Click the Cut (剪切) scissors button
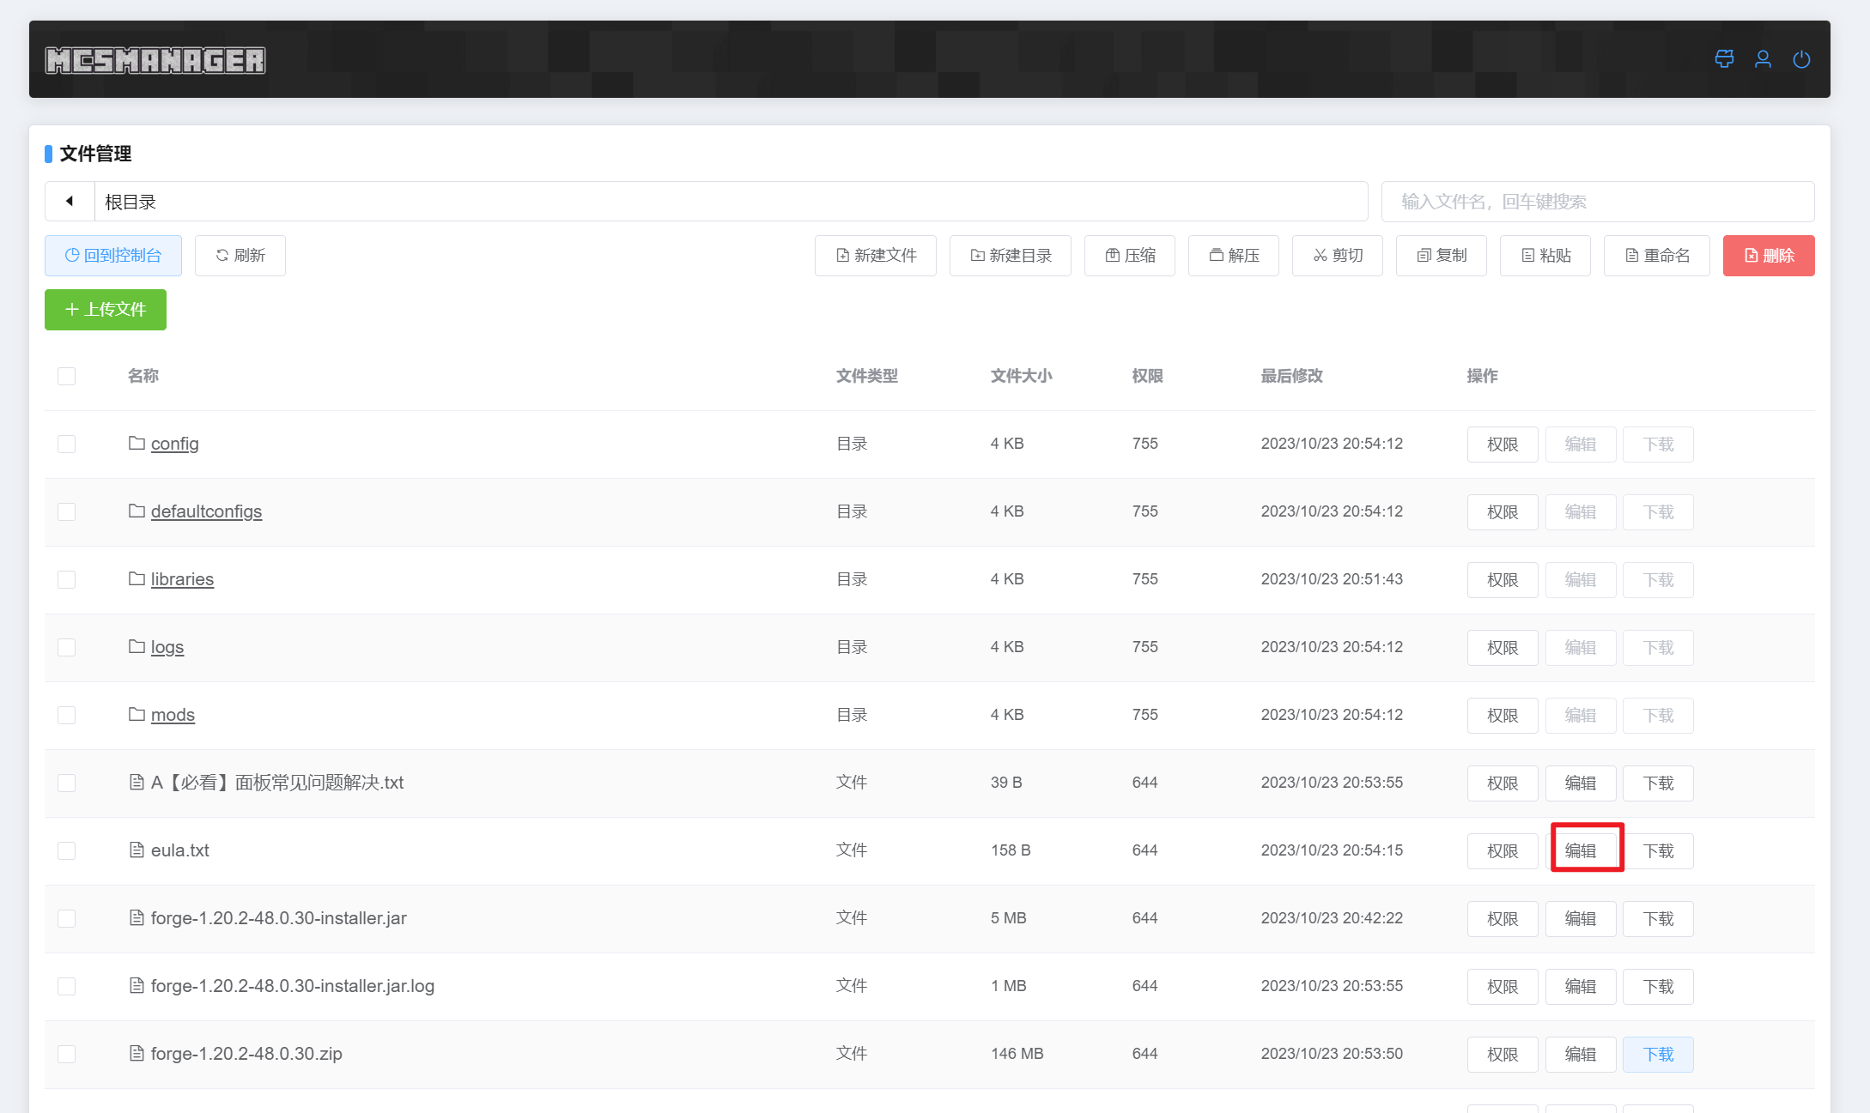 [x=1337, y=256]
